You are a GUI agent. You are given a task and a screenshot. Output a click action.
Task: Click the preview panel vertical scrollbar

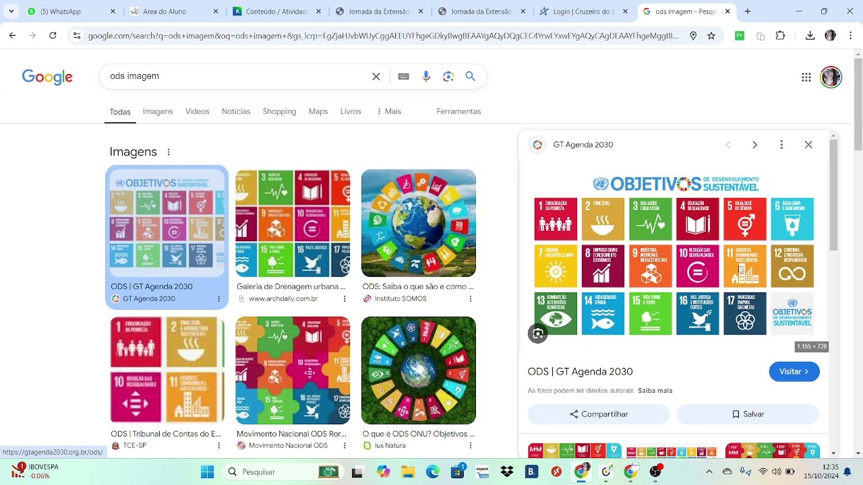coord(834,197)
